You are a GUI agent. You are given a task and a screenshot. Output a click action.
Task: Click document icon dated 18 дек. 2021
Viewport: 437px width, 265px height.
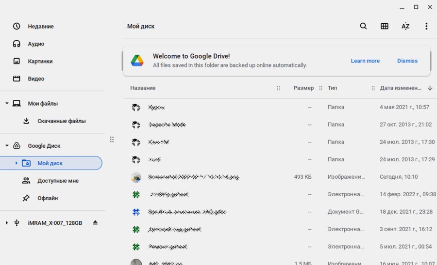(x=136, y=212)
